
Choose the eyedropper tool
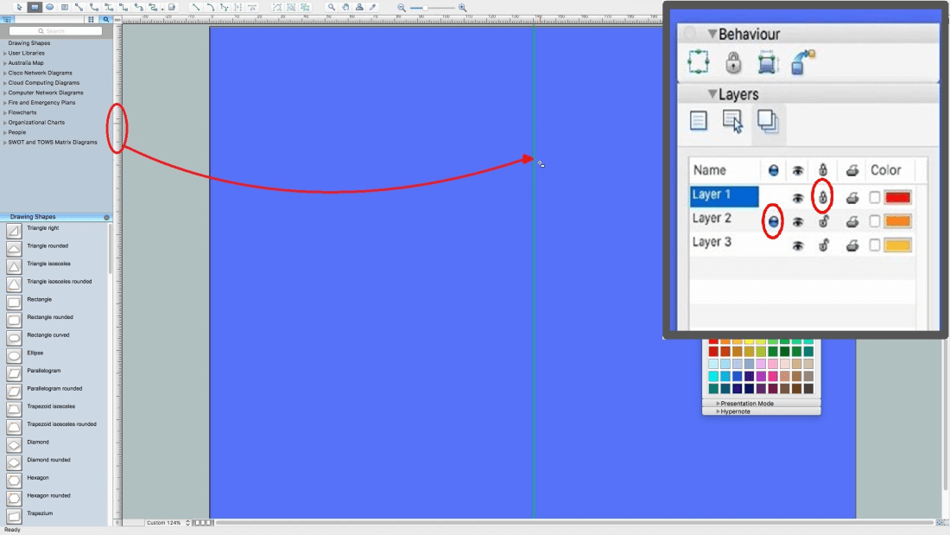(373, 7)
